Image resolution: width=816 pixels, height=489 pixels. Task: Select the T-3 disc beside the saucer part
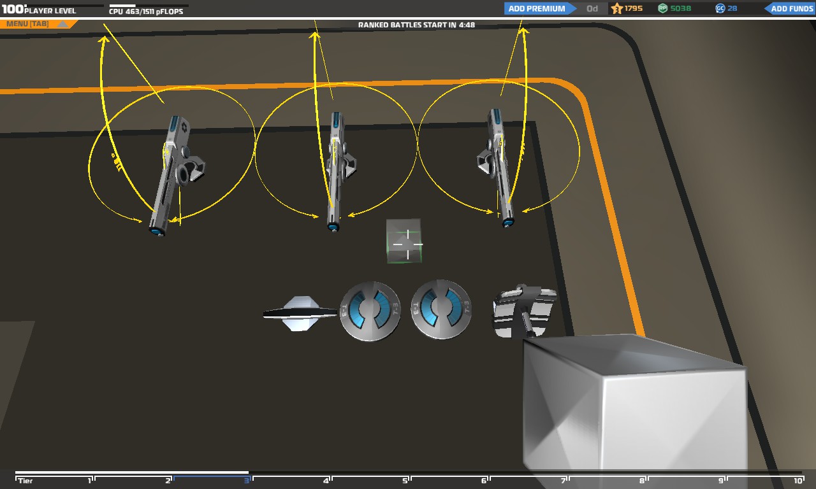point(370,311)
